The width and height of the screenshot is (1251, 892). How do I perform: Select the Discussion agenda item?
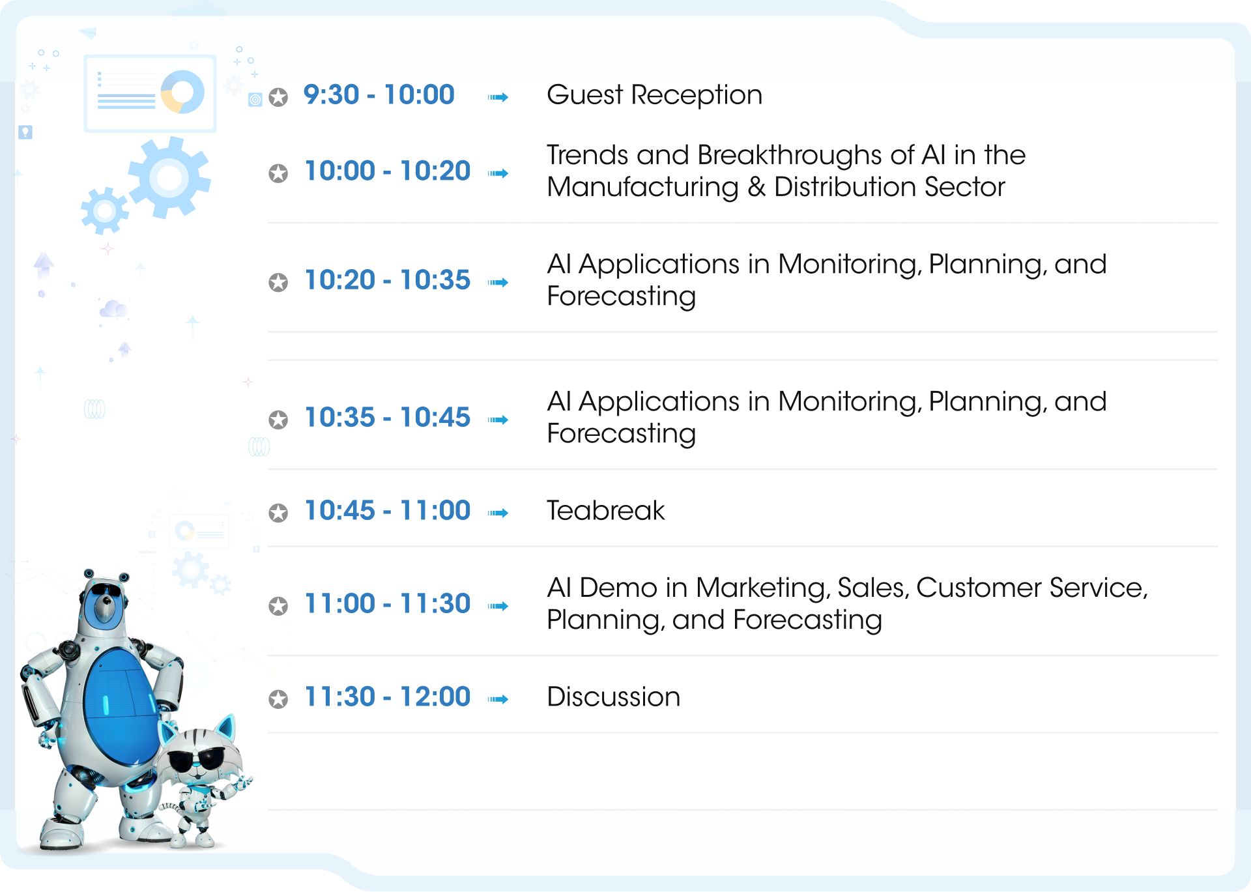(x=613, y=697)
